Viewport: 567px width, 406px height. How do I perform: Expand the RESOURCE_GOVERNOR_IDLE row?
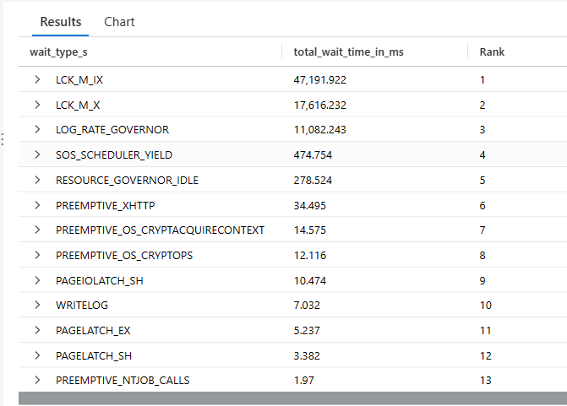(x=37, y=180)
